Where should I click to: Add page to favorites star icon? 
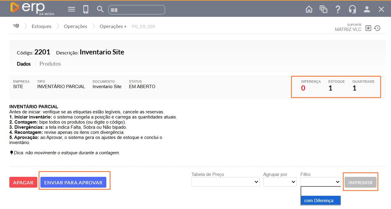(x=368, y=28)
